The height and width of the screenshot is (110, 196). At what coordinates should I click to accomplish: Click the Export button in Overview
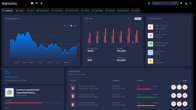point(138,19)
